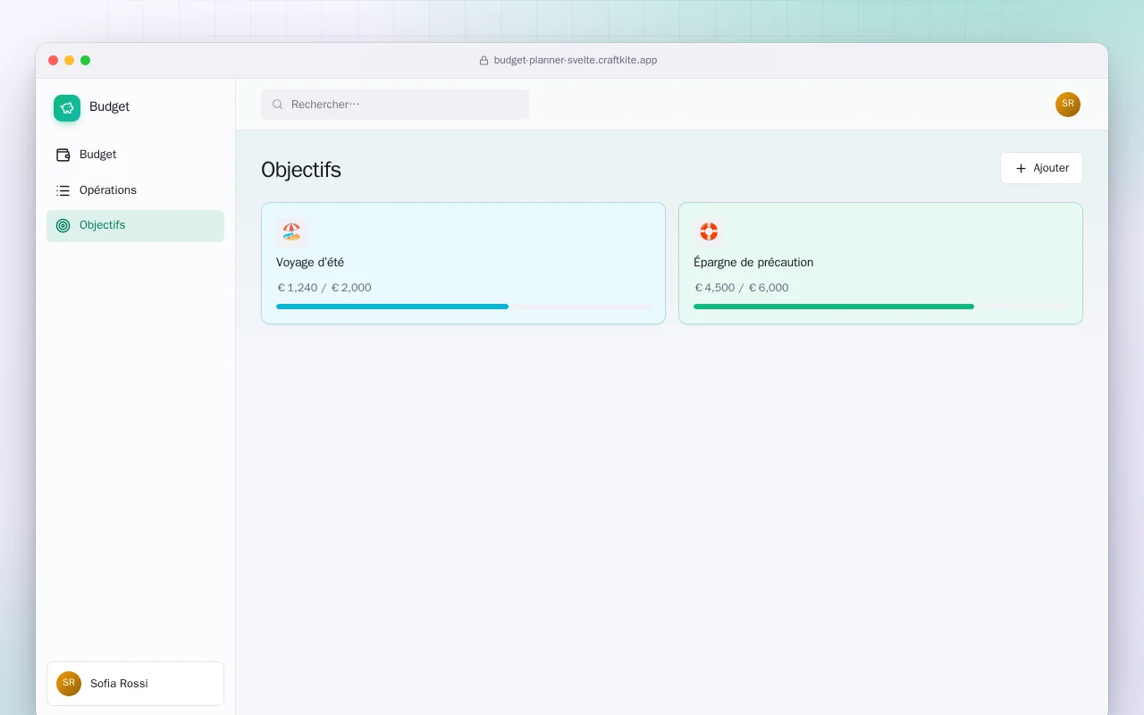This screenshot has height=715, width=1144.
Task: Click the Budget app name beside the logo
Action: pyautogui.click(x=110, y=106)
